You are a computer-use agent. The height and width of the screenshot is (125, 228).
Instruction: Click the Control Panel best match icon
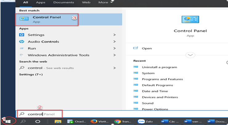pos(24,19)
